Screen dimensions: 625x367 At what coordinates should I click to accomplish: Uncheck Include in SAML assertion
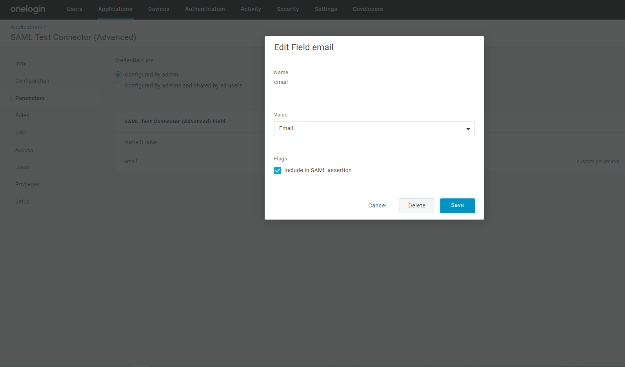point(278,171)
